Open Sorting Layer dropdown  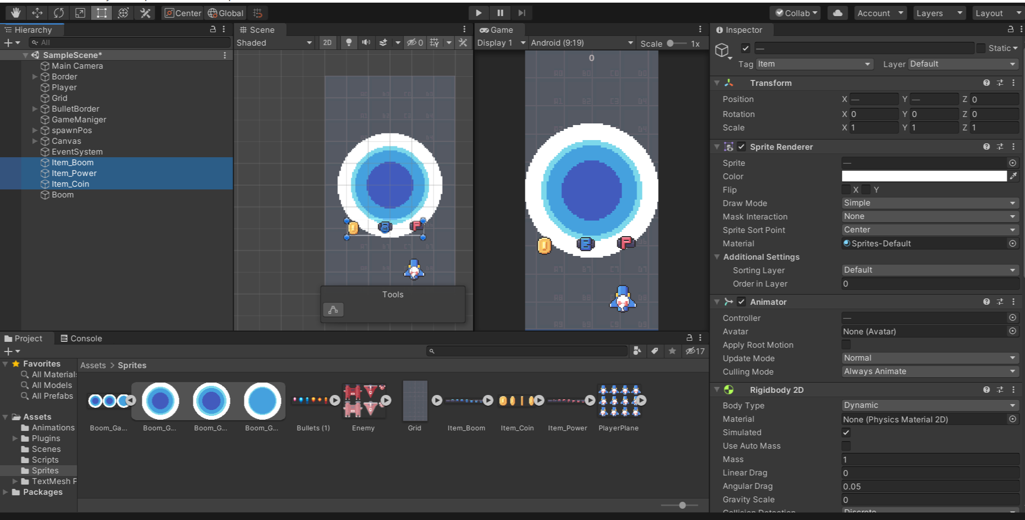(x=930, y=270)
